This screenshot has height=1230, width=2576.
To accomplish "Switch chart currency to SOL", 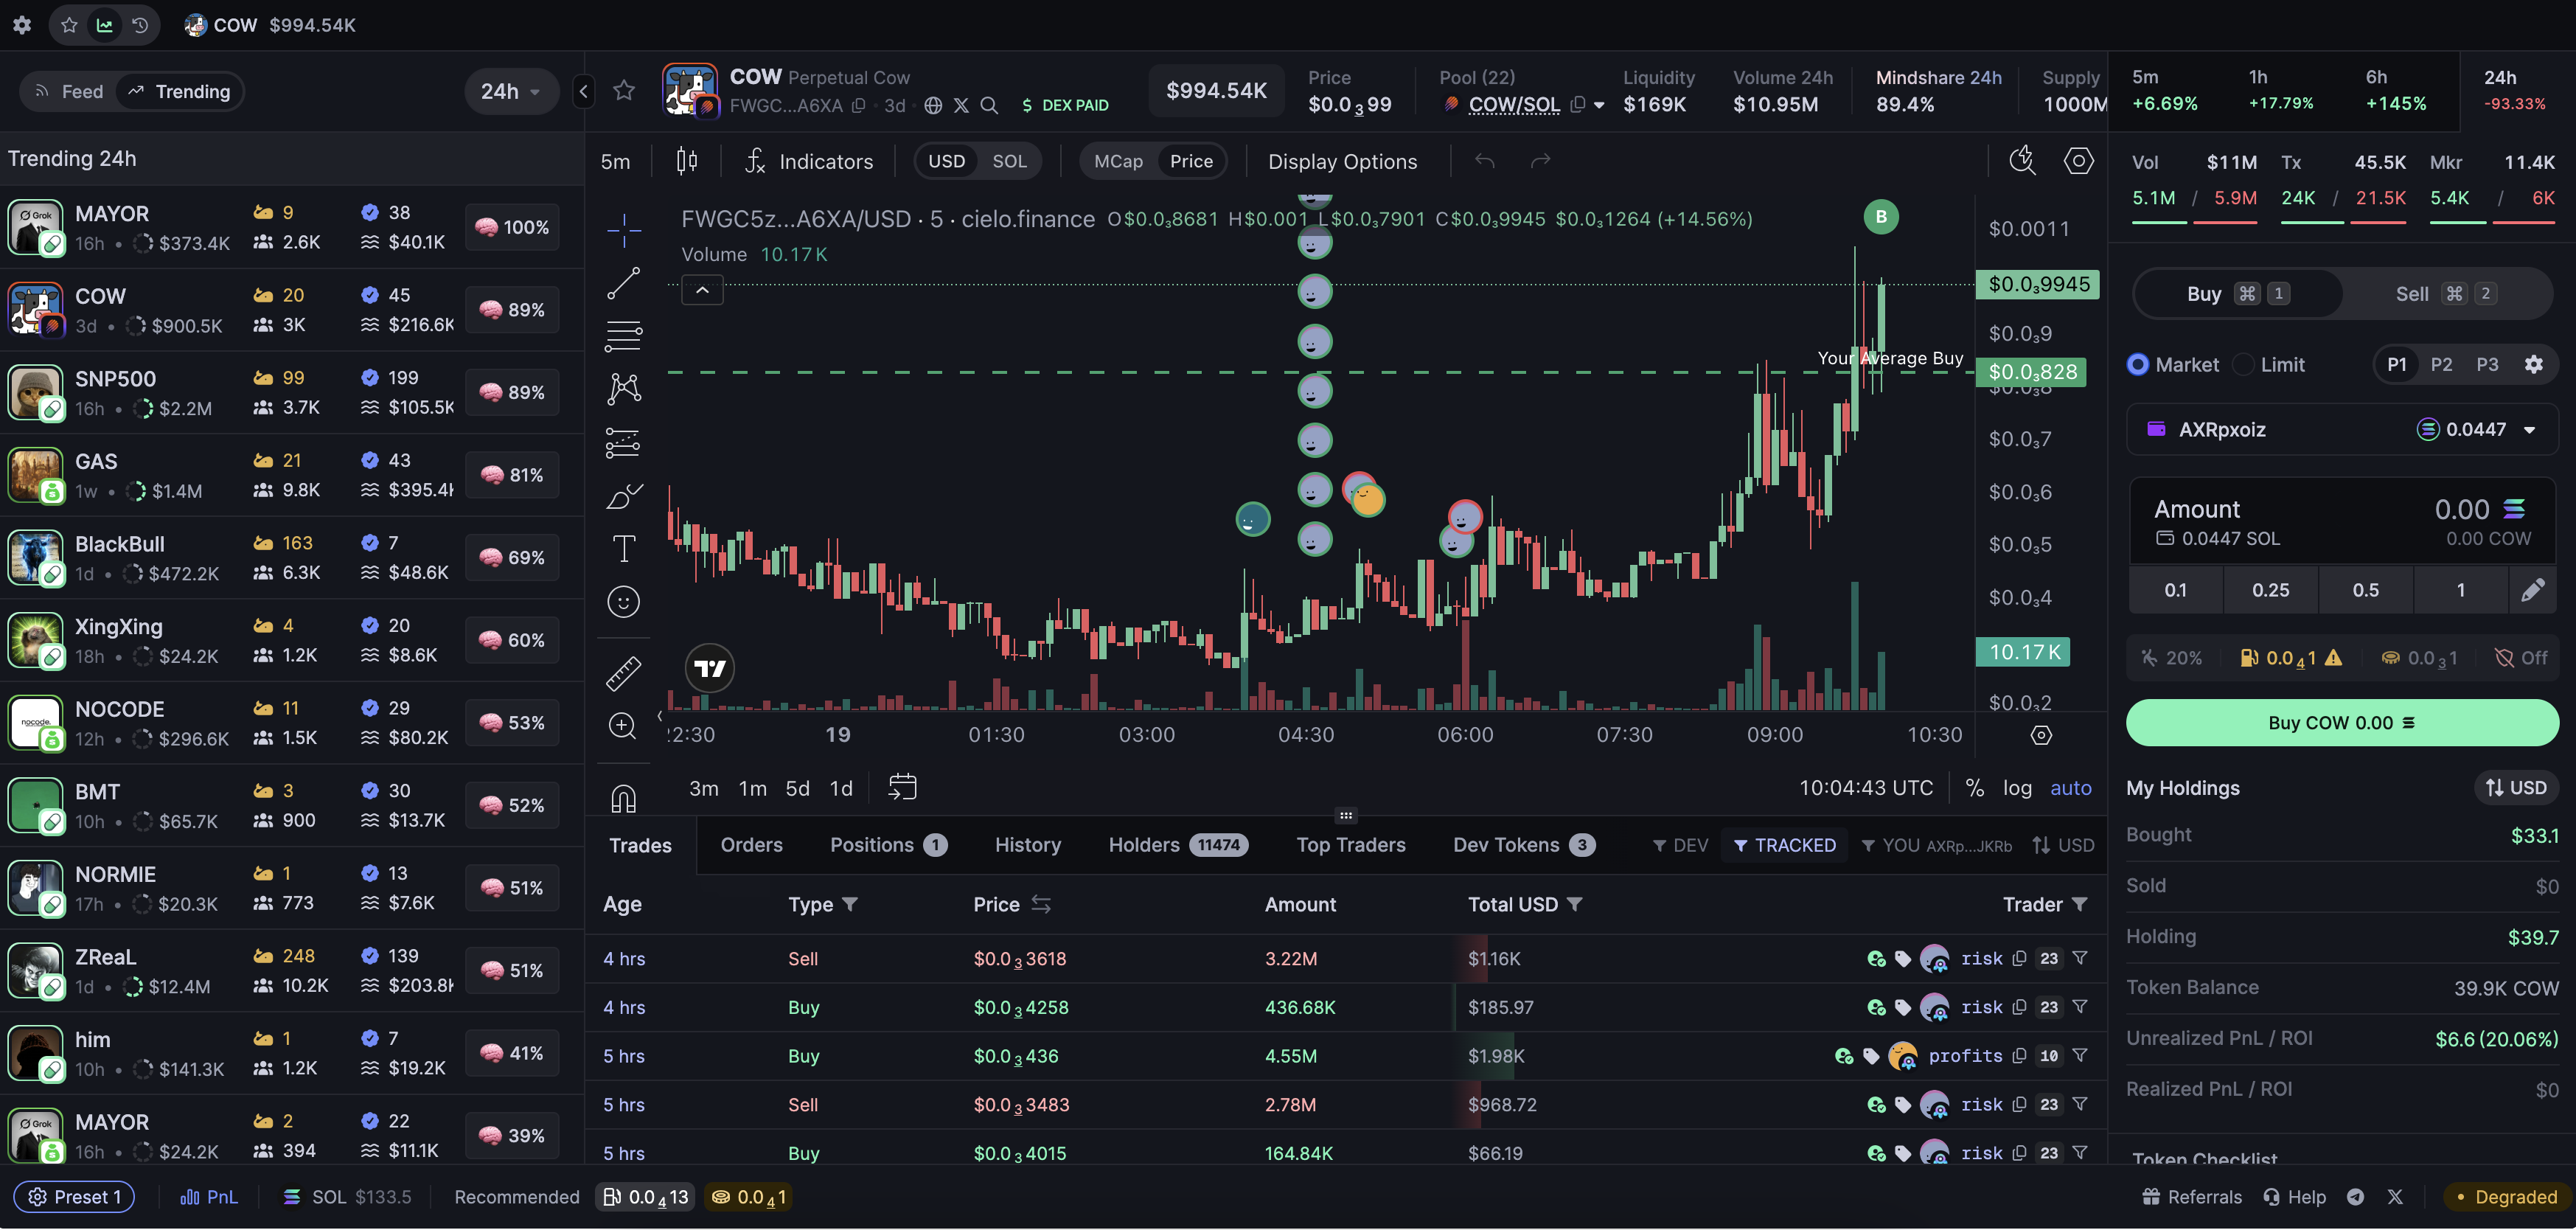I will (1009, 161).
